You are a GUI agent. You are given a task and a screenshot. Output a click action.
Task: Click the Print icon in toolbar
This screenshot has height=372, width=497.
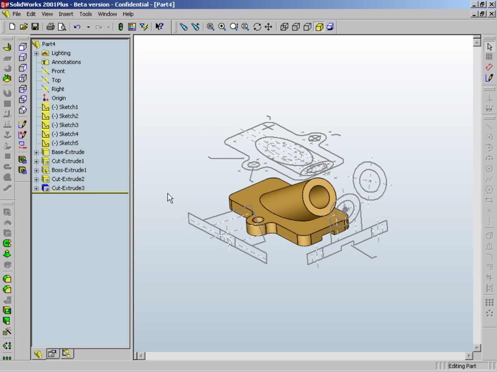pos(50,27)
